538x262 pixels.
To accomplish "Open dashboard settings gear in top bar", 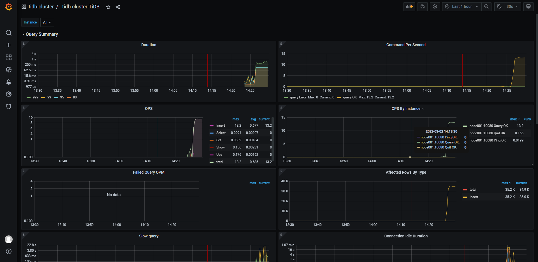I will (x=435, y=6).
